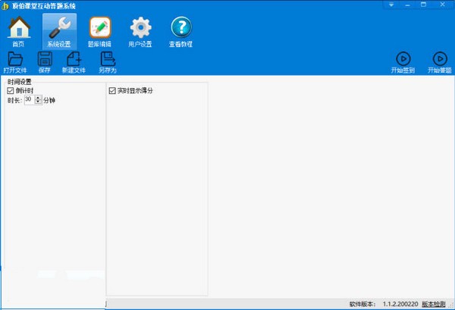
Task: Create a new file with 新建文件
Action: (74, 61)
